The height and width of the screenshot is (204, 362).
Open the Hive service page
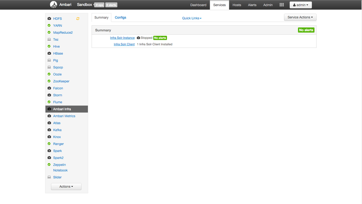(56, 46)
